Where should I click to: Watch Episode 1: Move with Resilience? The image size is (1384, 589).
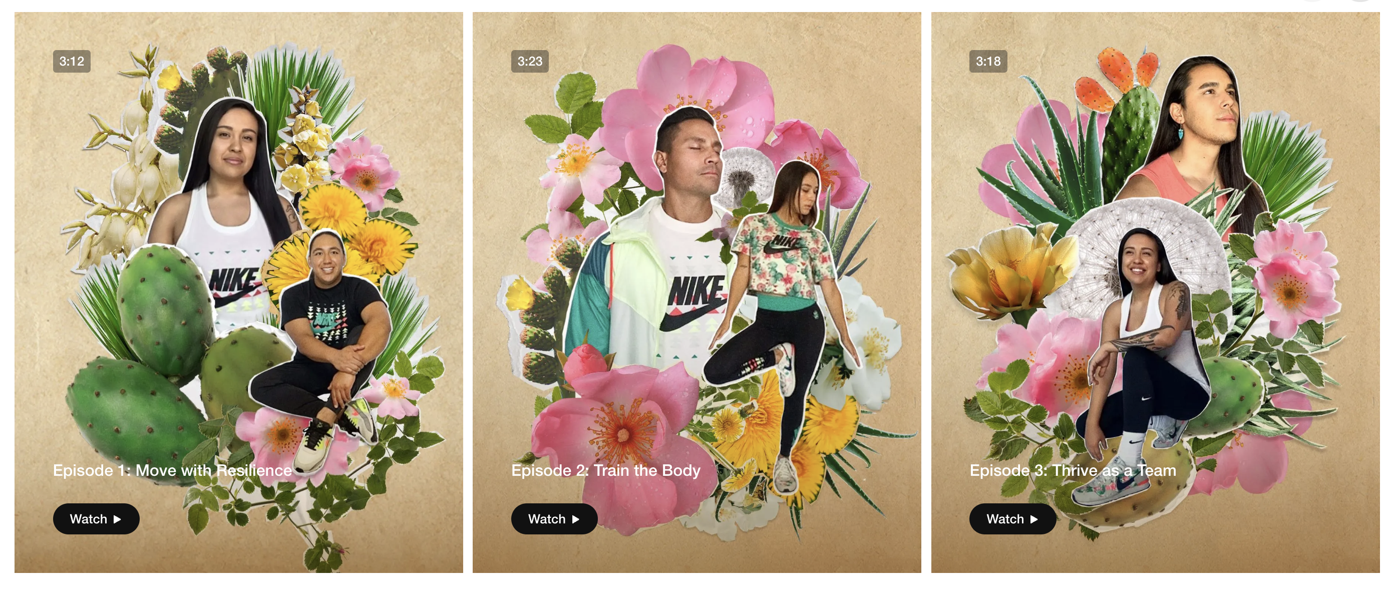(x=96, y=518)
